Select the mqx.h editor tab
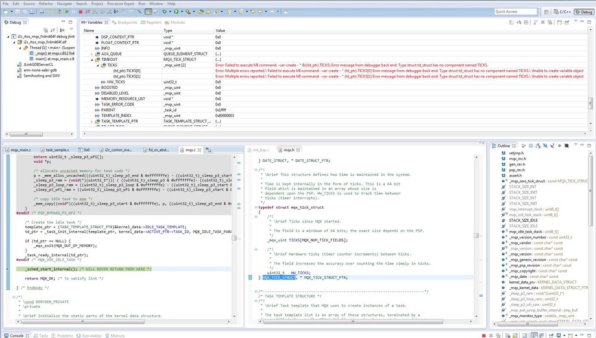 [x=288, y=150]
